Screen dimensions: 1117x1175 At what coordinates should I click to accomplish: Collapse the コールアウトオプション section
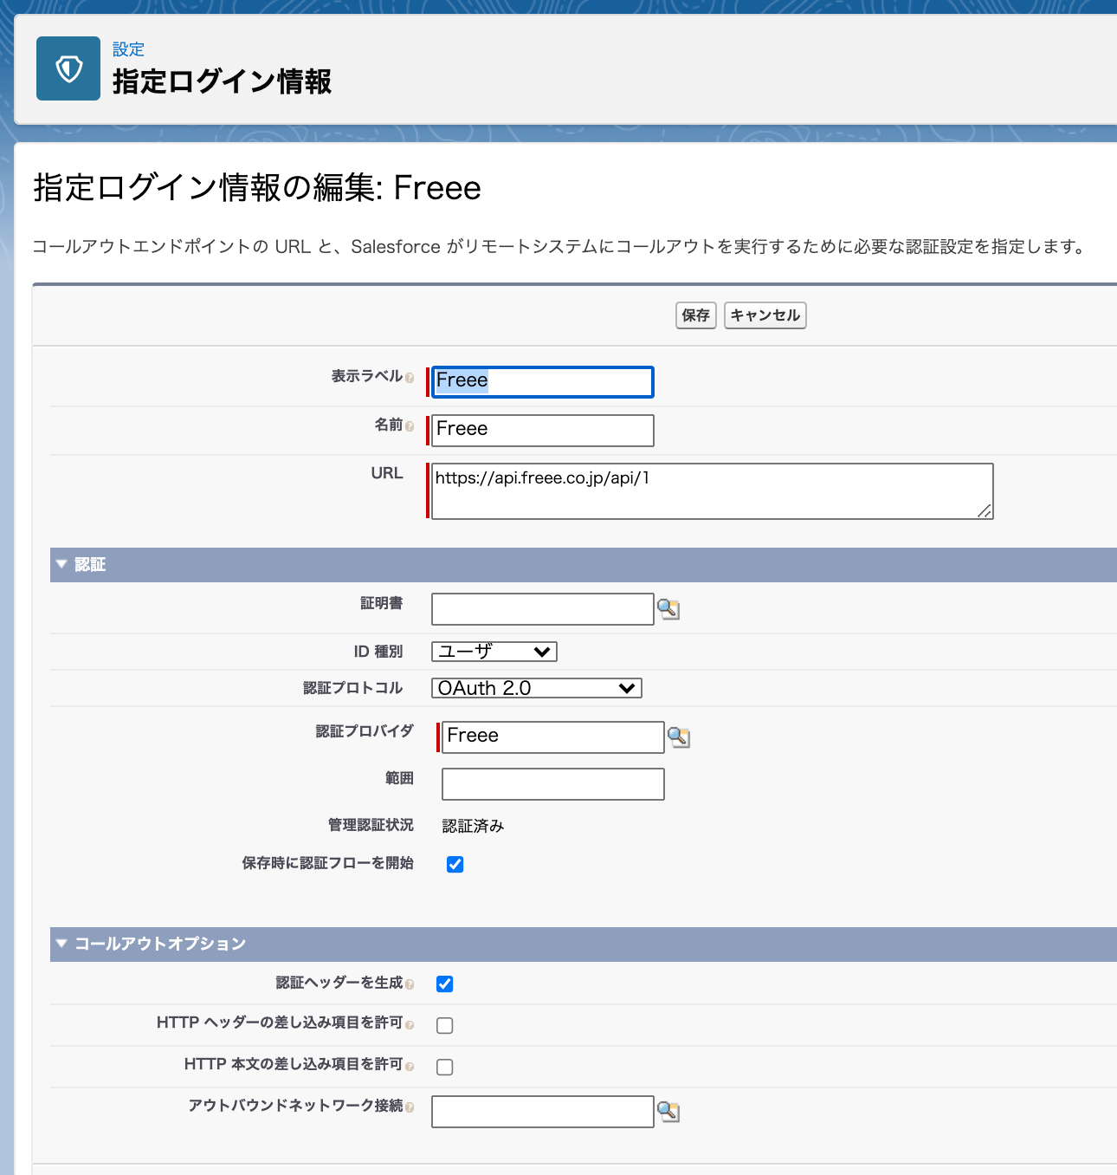click(x=61, y=944)
